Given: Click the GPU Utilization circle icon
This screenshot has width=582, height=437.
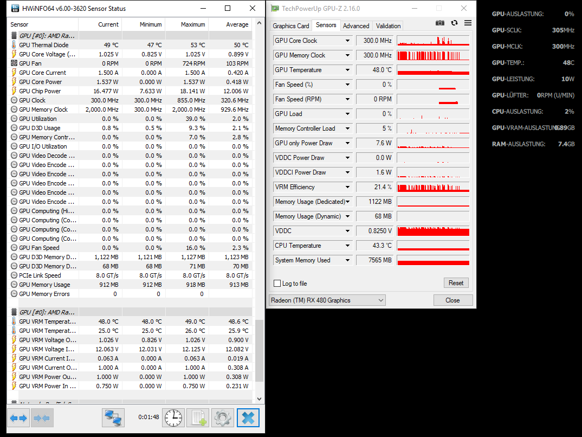Looking at the screenshot, I should (14, 119).
